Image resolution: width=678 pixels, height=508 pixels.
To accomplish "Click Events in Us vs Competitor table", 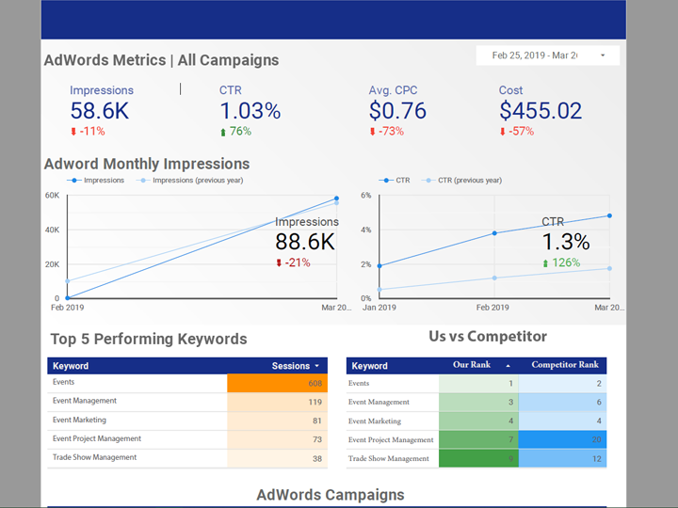I will click(359, 383).
